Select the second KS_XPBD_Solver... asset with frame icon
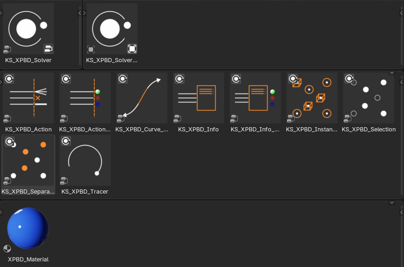This screenshot has width=404, height=267. point(112,29)
